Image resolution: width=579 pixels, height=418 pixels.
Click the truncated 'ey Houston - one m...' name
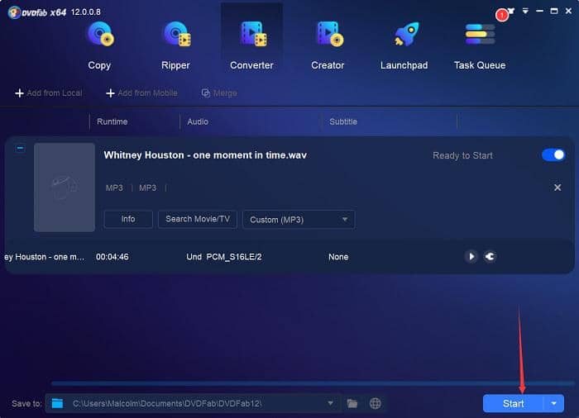[45, 257]
